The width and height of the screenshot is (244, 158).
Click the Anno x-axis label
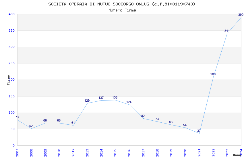(237, 155)
